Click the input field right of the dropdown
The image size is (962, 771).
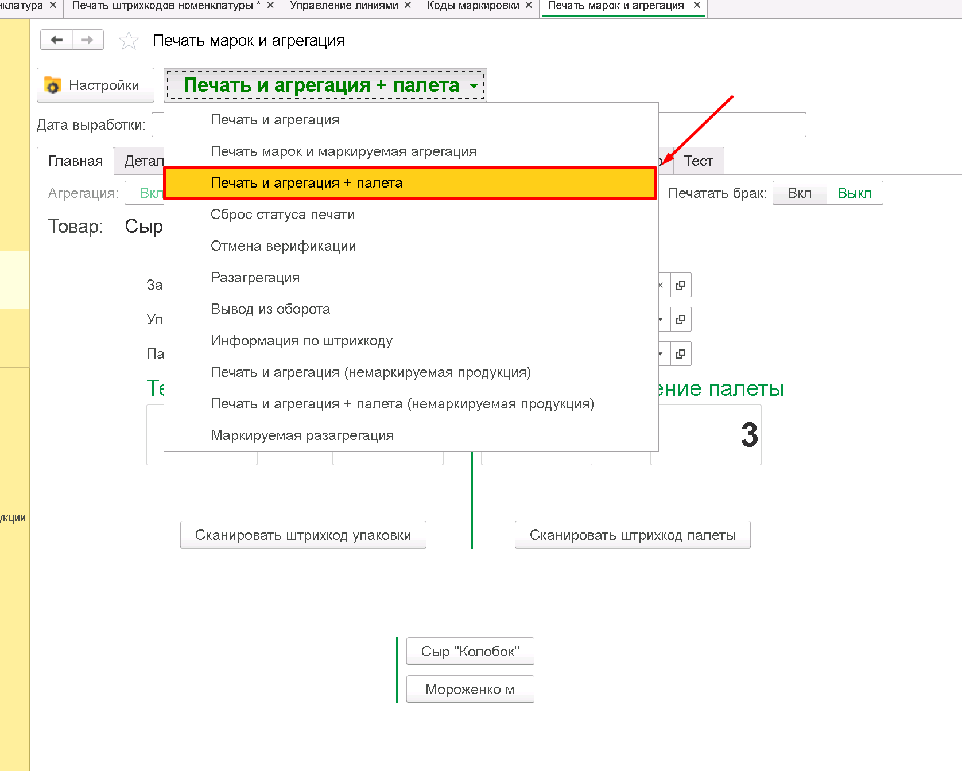tap(732, 124)
